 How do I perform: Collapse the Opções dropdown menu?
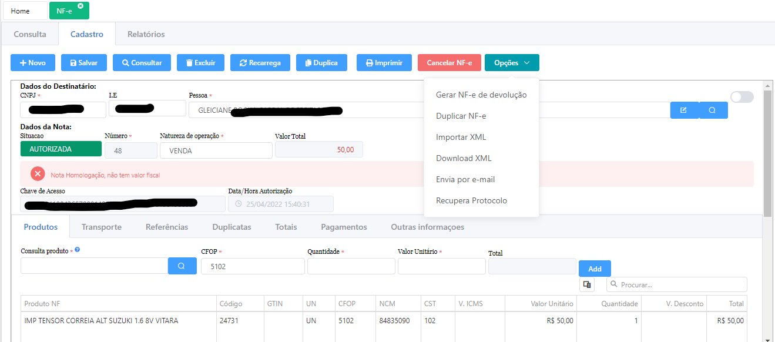click(511, 63)
